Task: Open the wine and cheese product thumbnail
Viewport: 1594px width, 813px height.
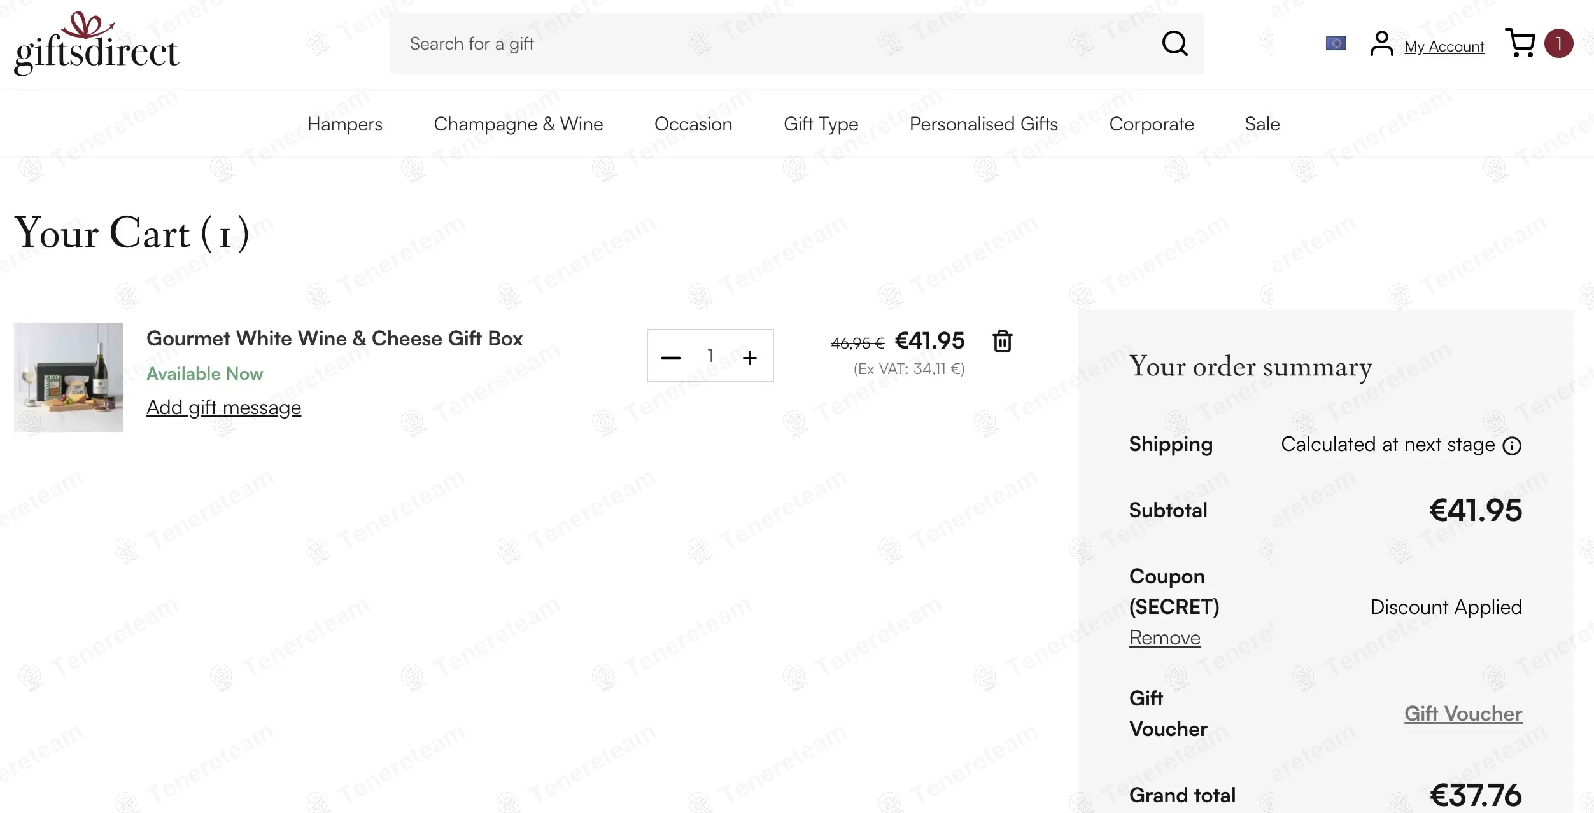Action: click(69, 377)
